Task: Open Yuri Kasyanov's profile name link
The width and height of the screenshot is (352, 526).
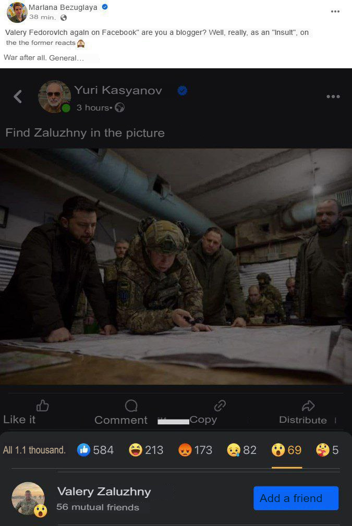Action: [x=118, y=90]
